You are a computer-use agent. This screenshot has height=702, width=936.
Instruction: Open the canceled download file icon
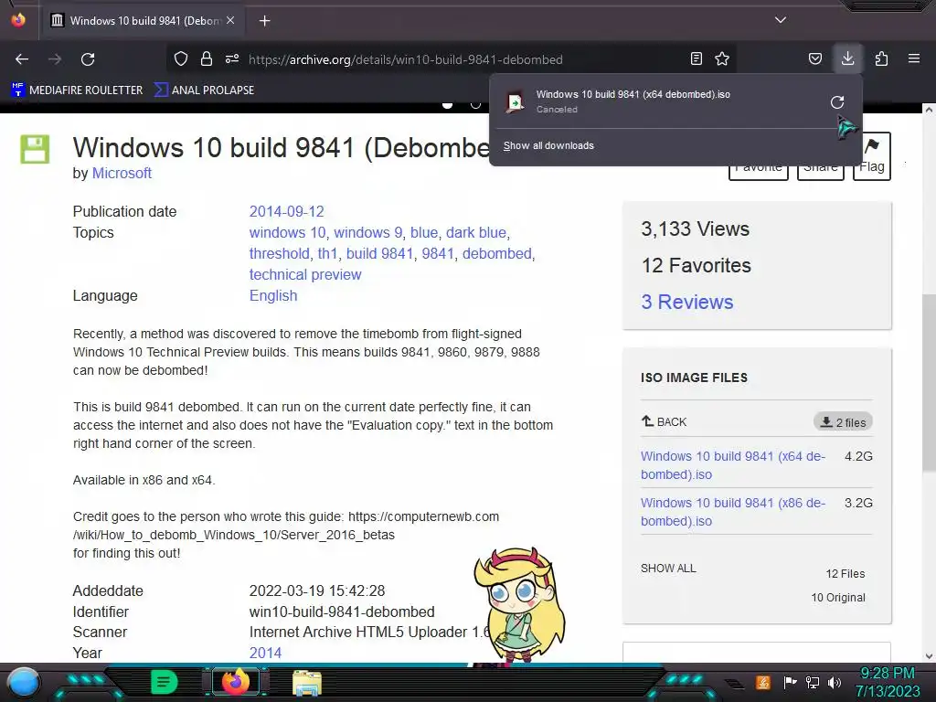click(x=516, y=102)
